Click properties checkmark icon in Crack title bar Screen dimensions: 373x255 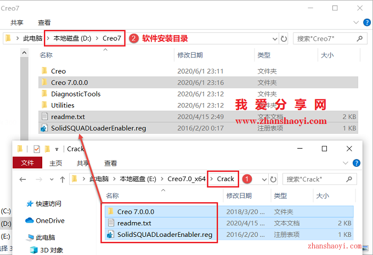pos(37,149)
